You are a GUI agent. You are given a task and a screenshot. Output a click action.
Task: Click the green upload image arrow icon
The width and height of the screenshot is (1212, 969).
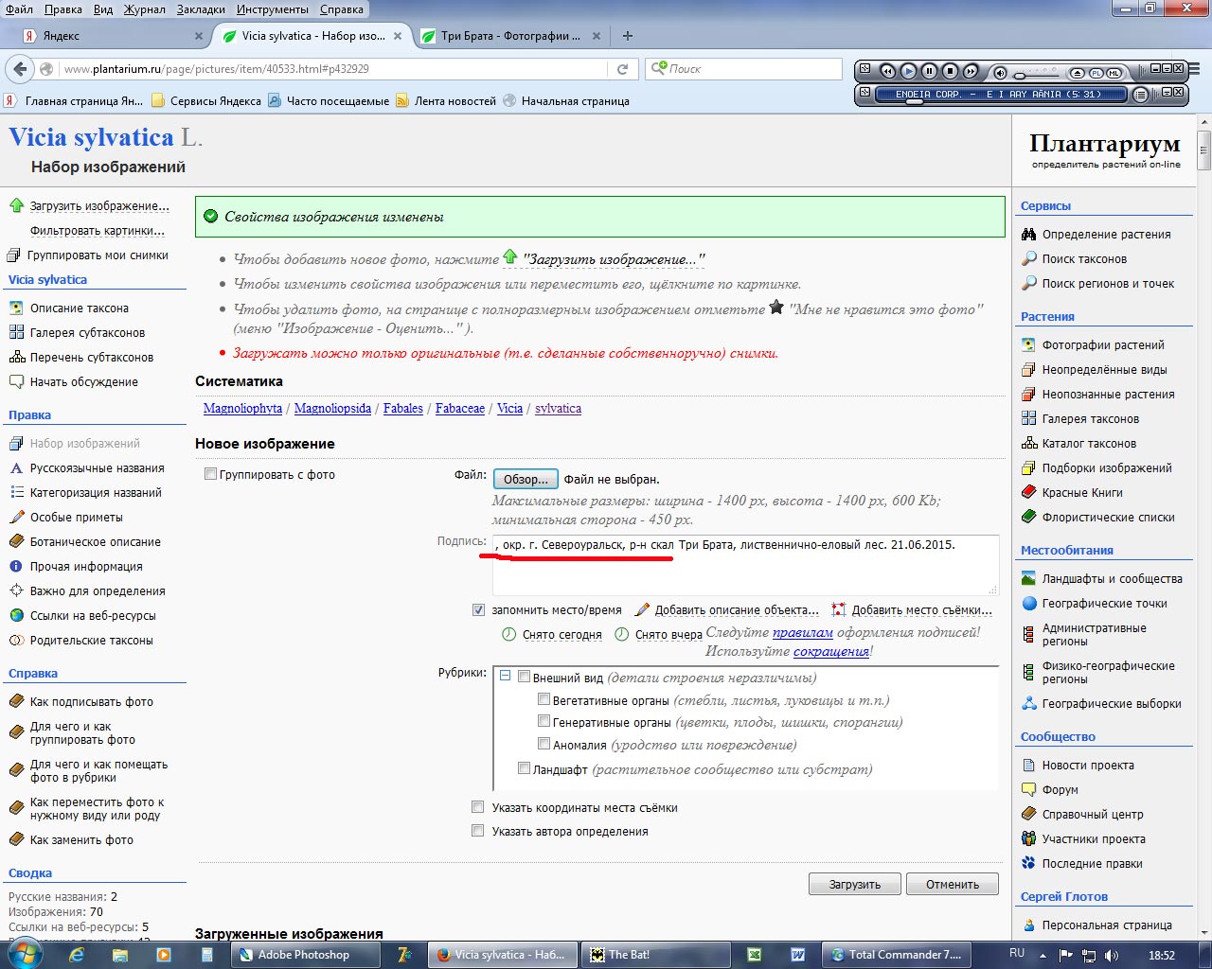point(16,205)
